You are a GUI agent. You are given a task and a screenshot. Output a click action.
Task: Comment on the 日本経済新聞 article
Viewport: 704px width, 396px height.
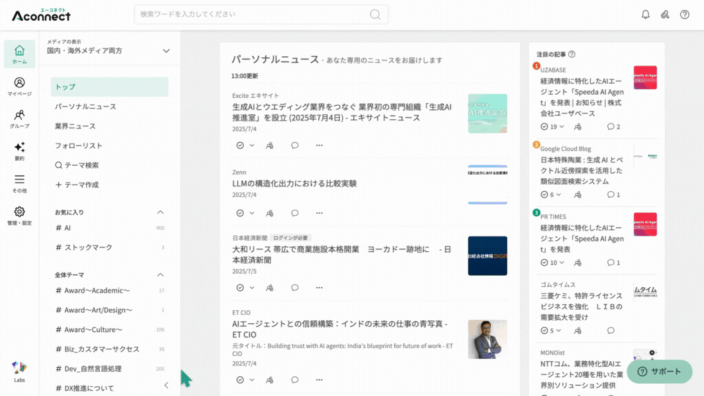pyautogui.click(x=295, y=288)
